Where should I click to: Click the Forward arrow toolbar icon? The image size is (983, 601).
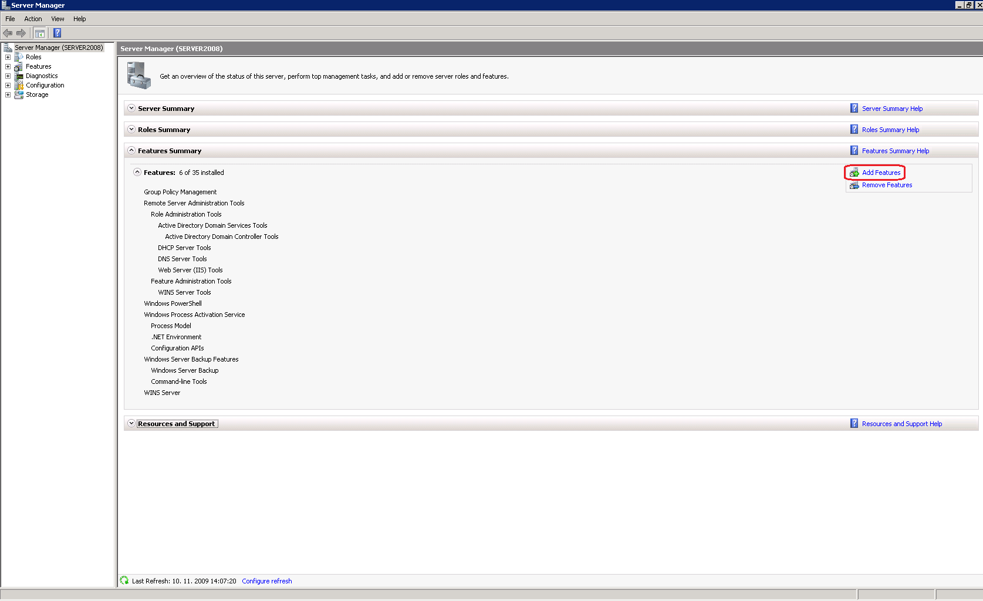click(x=21, y=33)
